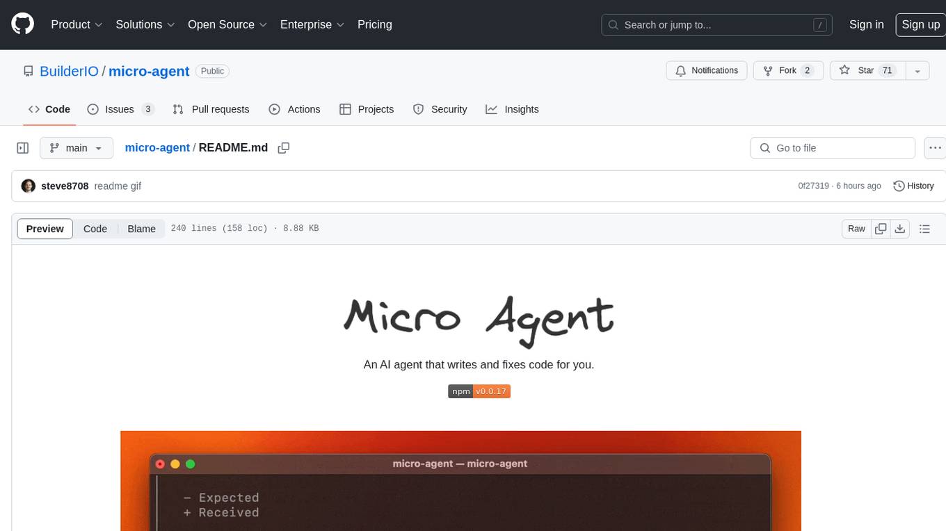Screen dimensions: 946x531
Task: Click steve8708 avatar image
Action: [x=29, y=186]
